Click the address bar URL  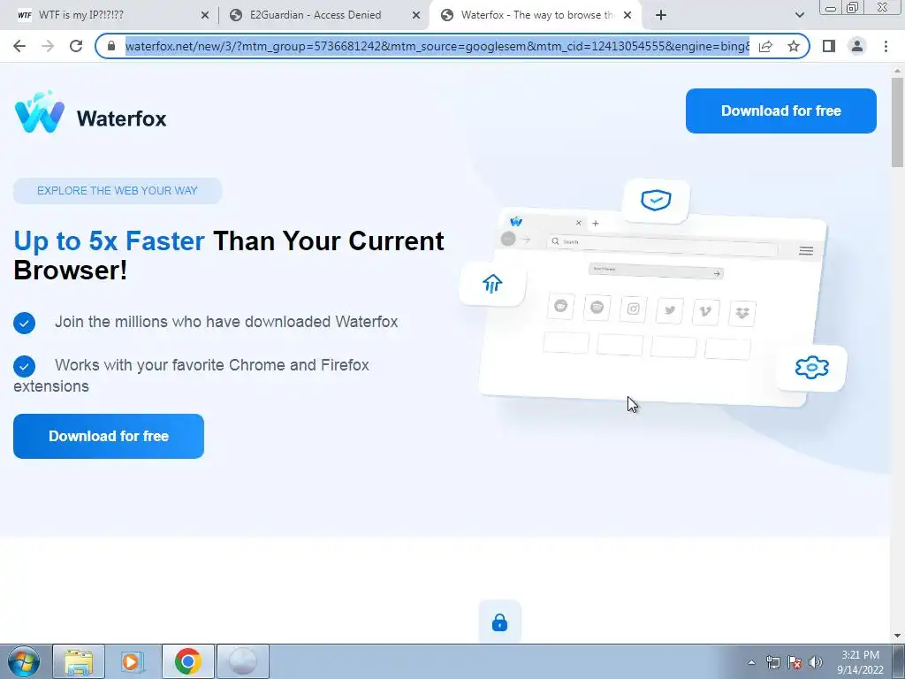pyautogui.click(x=437, y=46)
